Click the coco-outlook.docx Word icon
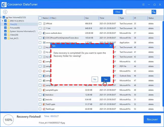Viewport: 164px width, 127px height. [44, 33]
